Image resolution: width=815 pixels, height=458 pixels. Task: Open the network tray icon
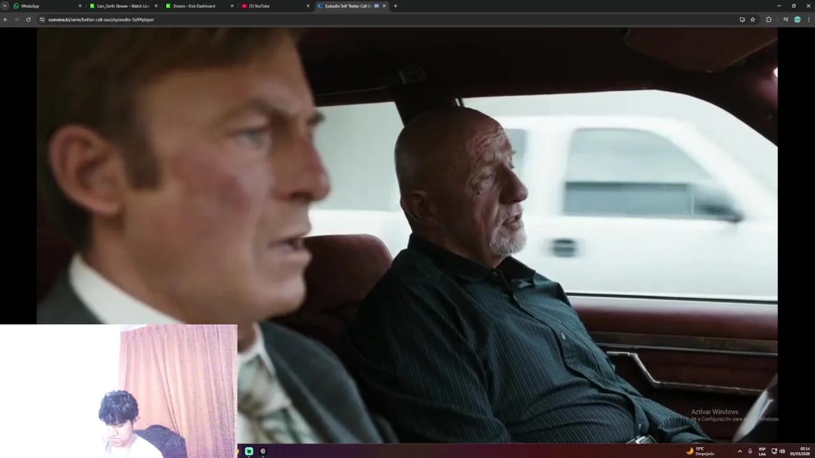pyautogui.click(x=774, y=451)
